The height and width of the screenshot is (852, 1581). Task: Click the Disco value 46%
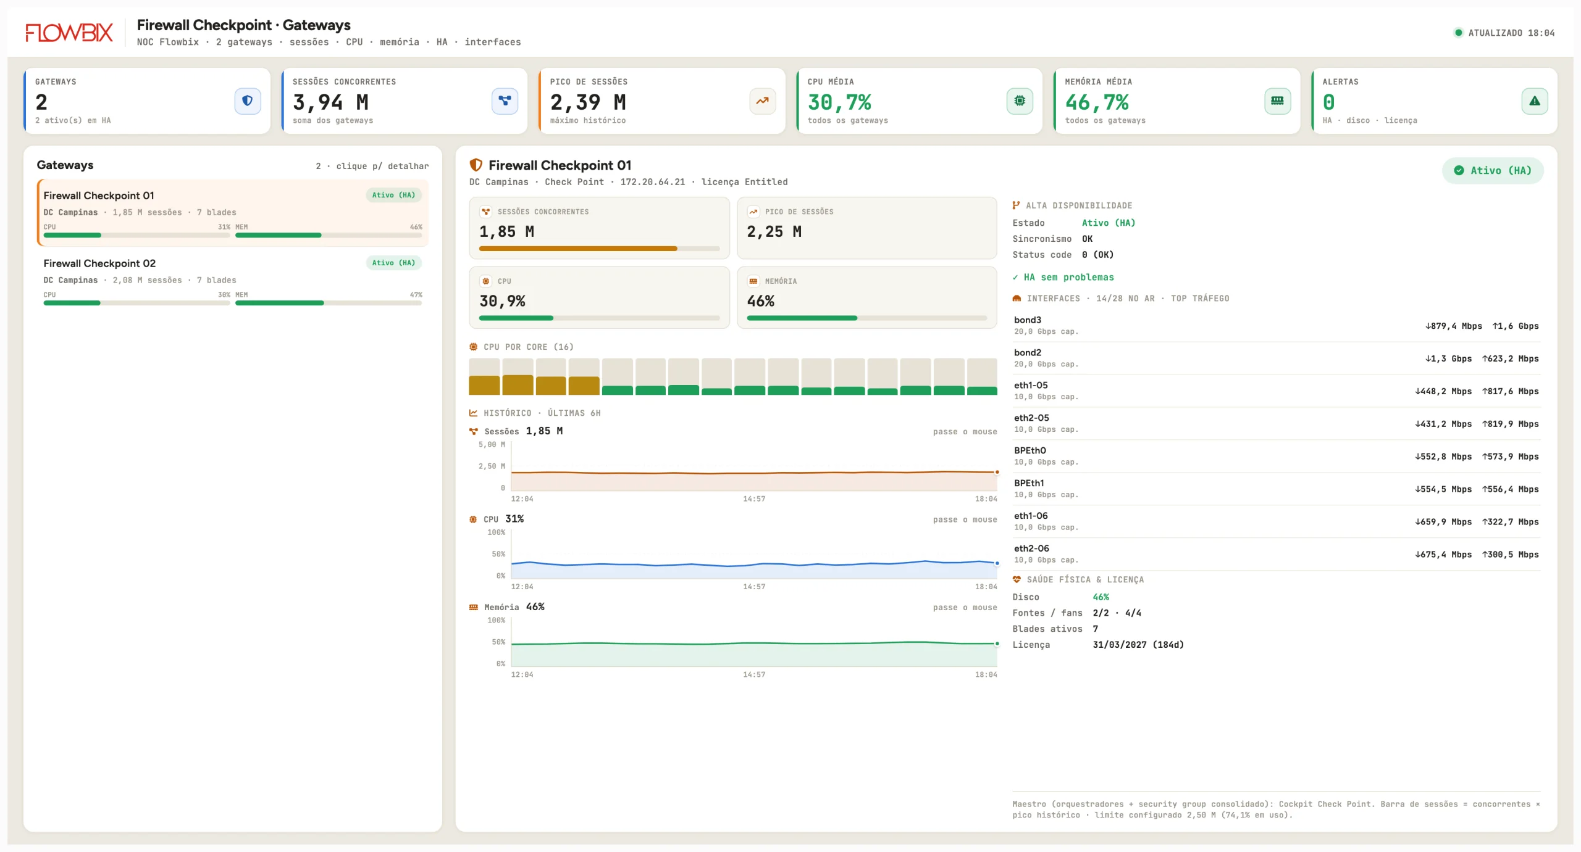click(1101, 597)
